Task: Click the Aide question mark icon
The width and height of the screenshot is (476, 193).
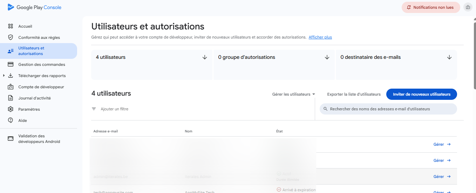Action: (11, 120)
